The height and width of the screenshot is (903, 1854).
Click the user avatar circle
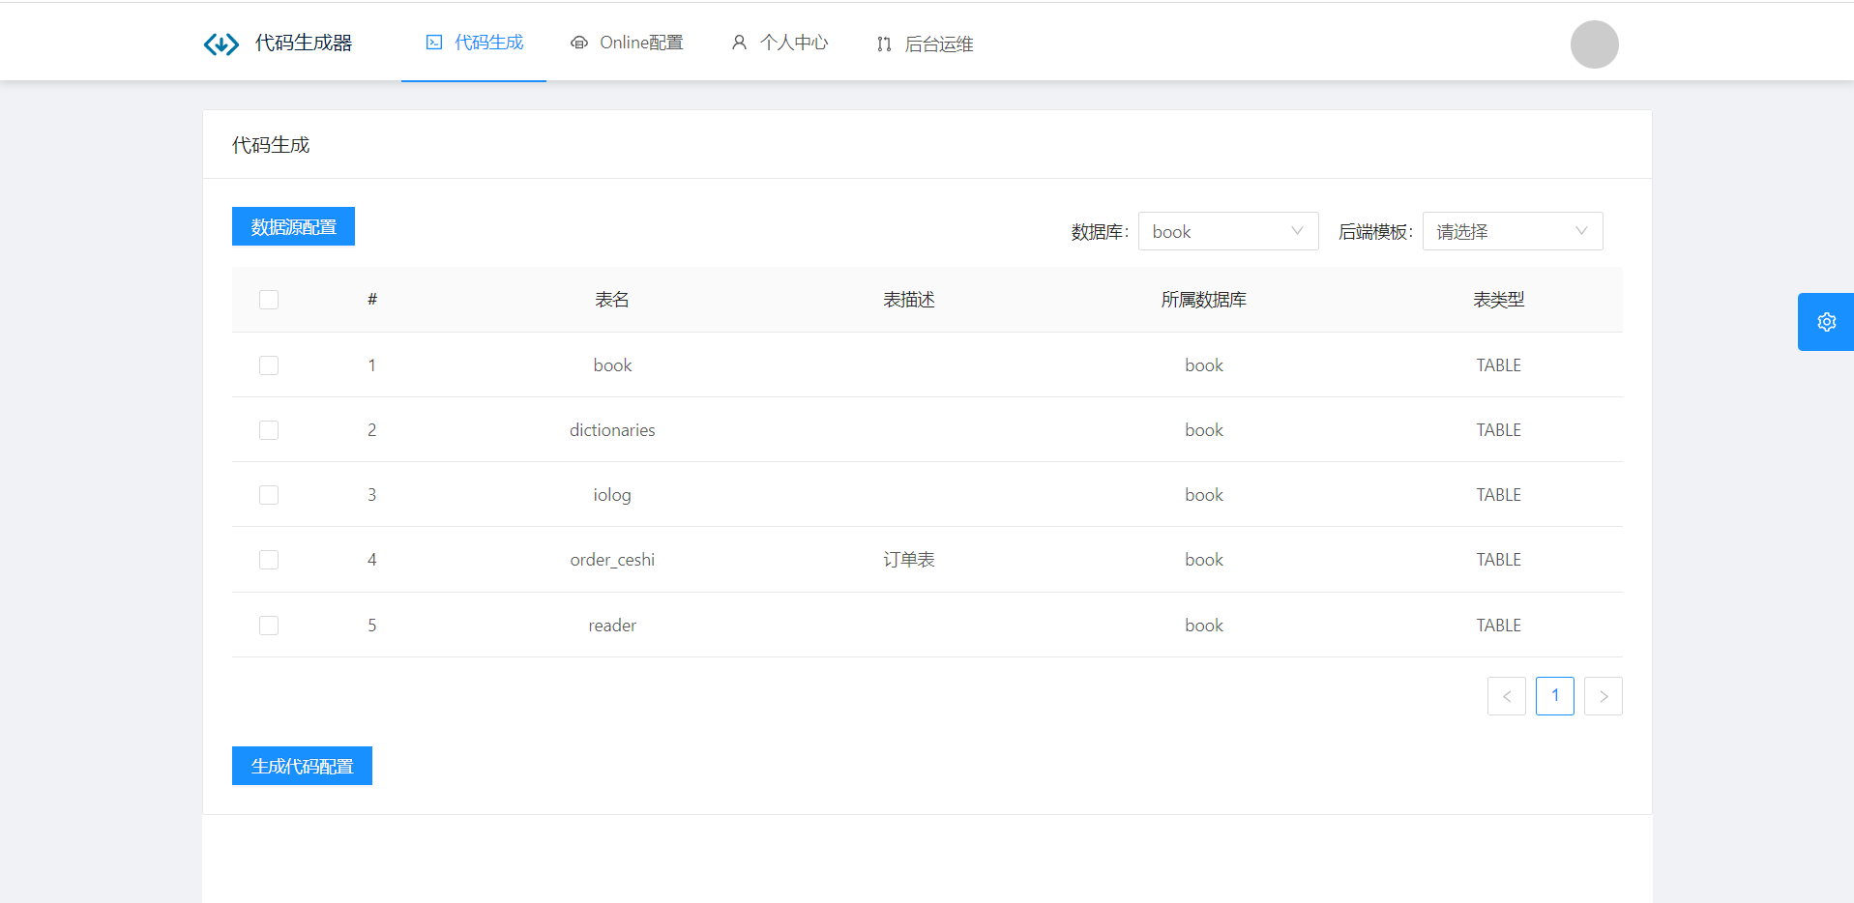(1594, 44)
